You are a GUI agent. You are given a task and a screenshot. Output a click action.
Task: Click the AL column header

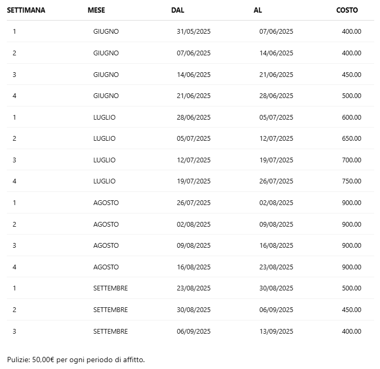coord(258,10)
